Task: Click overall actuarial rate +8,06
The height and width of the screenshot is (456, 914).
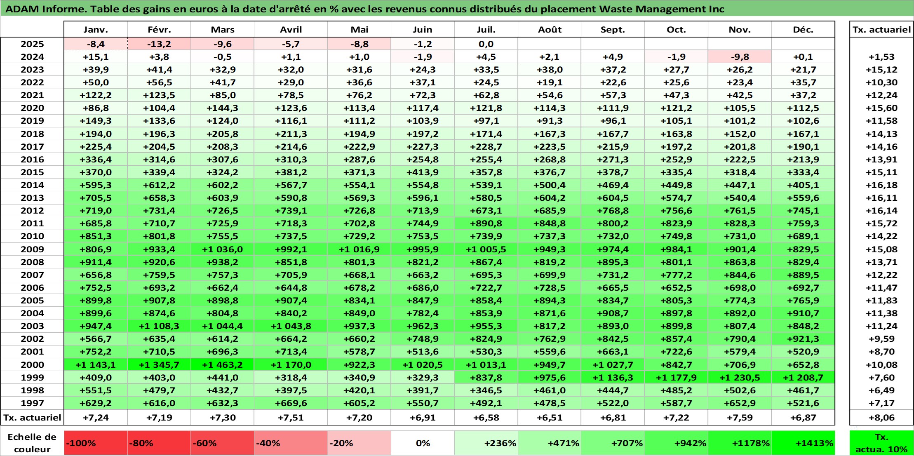Action: coord(881,418)
